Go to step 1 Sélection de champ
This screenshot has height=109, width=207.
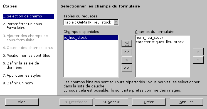pos(28,16)
